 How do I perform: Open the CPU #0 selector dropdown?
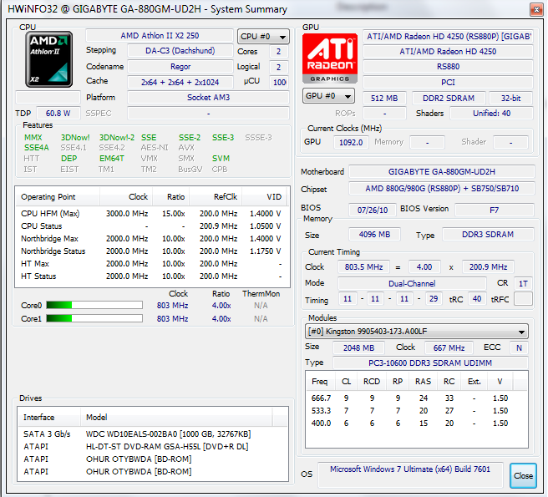(x=263, y=37)
